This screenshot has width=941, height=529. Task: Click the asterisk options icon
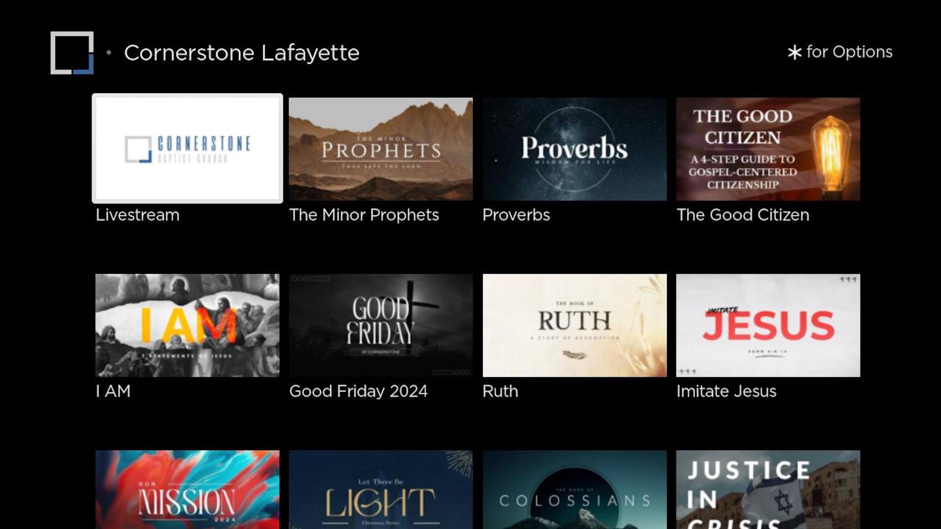794,52
